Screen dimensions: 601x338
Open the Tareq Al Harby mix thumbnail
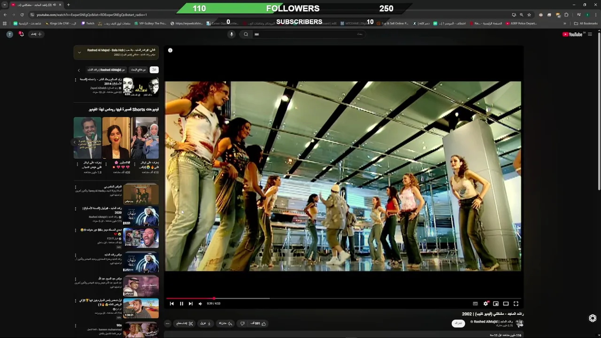141,194
